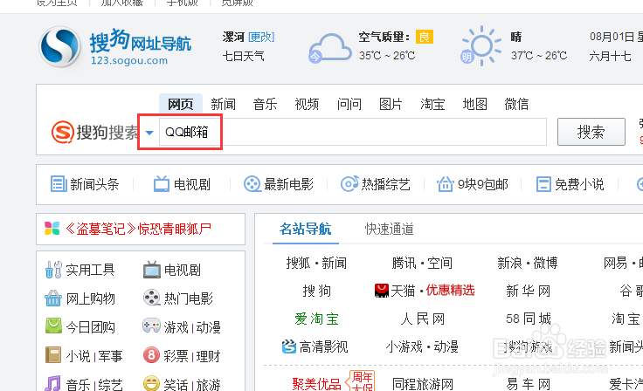The width and height of the screenshot is (643, 391).
Task: Select the 名站导航 tab
Action: pos(306,229)
